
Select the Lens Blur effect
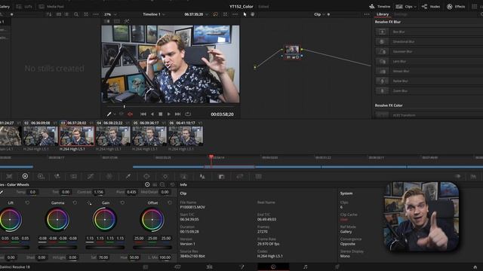pyautogui.click(x=429, y=61)
